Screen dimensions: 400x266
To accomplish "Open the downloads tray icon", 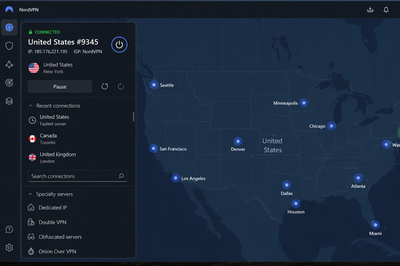I will coord(370,10).
